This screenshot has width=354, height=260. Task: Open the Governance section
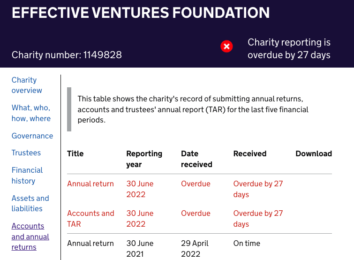pos(32,136)
